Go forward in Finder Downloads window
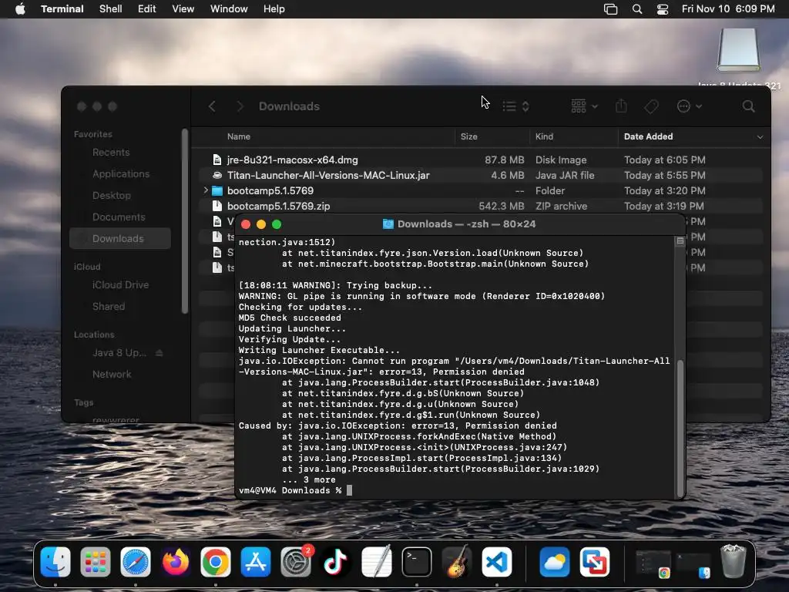The image size is (789, 592). click(240, 106)
